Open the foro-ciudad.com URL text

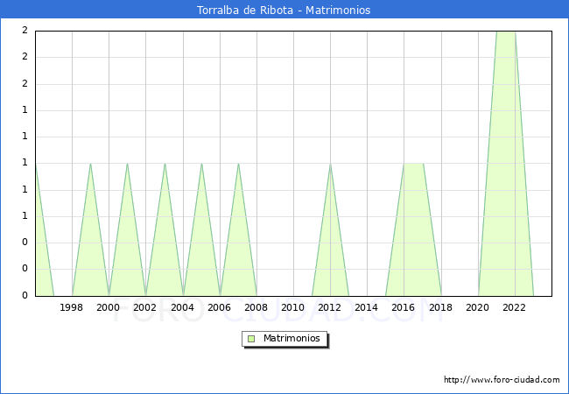pos(502,380)
